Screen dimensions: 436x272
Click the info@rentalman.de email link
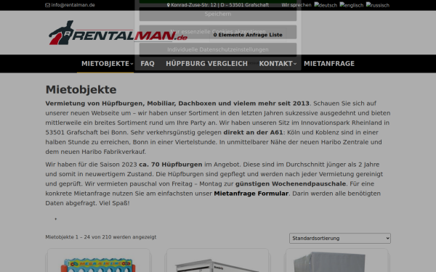pyautogui.click(x=73, y=5)
